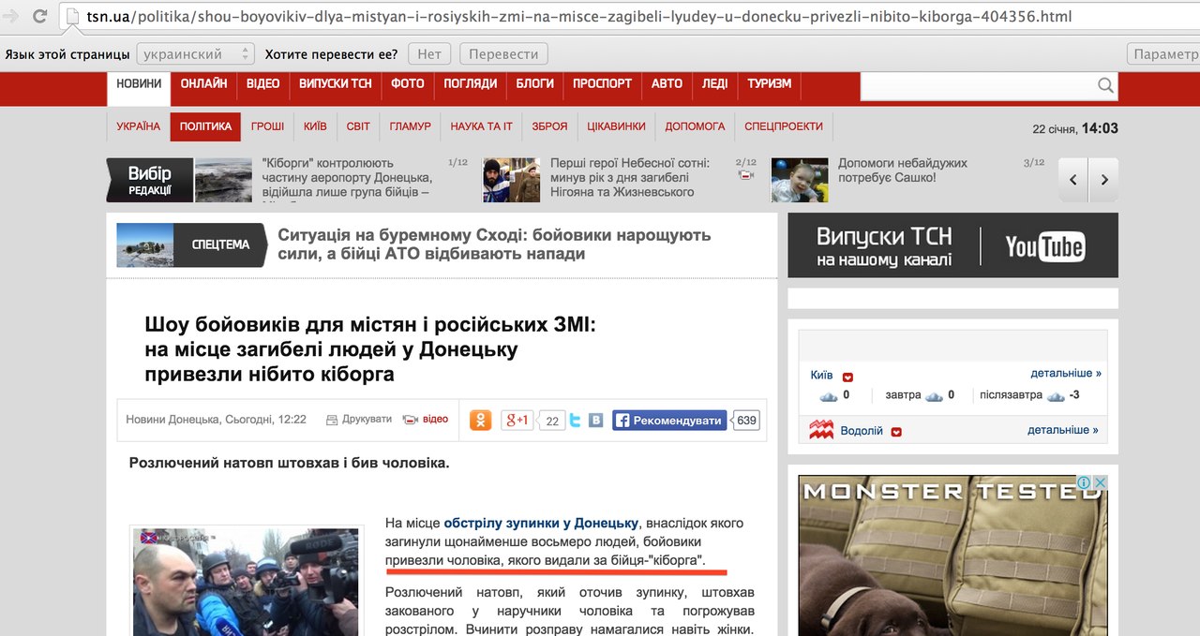Click the Вибір редакції badge
The image size is (1200, 636).
tap(149, 180)
